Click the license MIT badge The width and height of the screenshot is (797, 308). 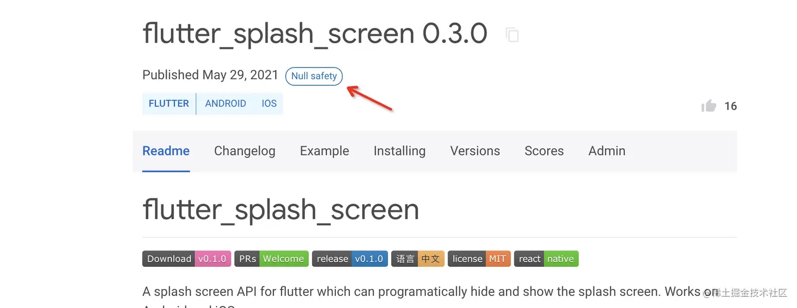(x=479, y=259)
